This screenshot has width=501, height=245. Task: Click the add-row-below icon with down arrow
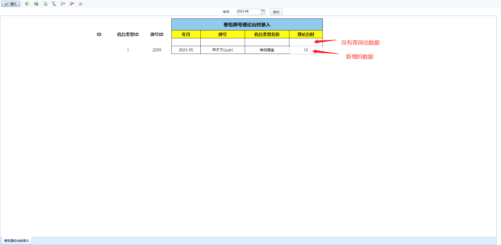coord(54,4)
